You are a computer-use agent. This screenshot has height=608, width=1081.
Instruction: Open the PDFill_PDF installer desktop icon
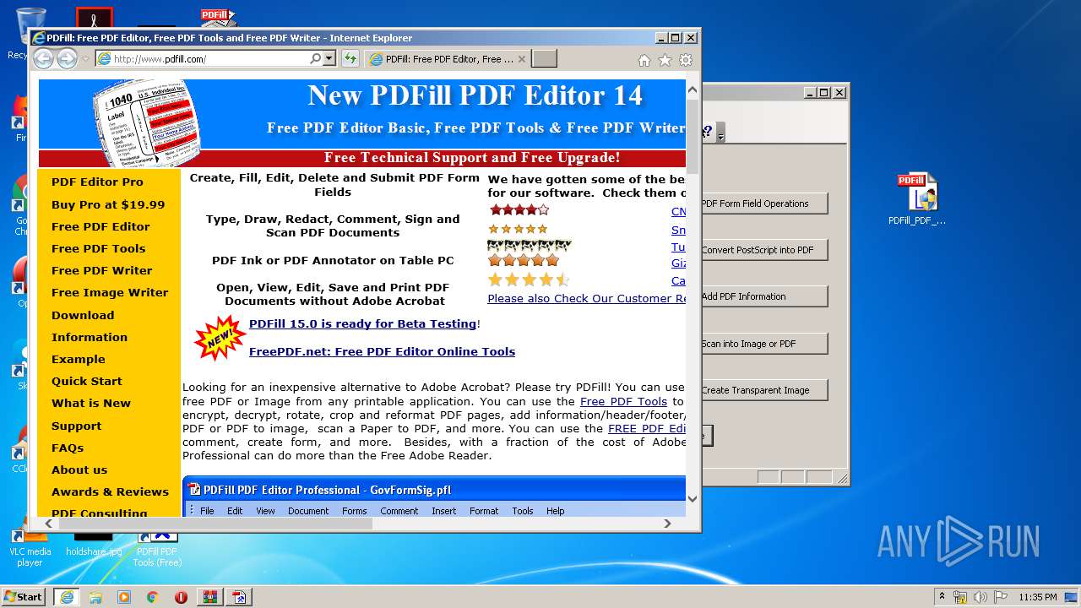click(917, 199)
